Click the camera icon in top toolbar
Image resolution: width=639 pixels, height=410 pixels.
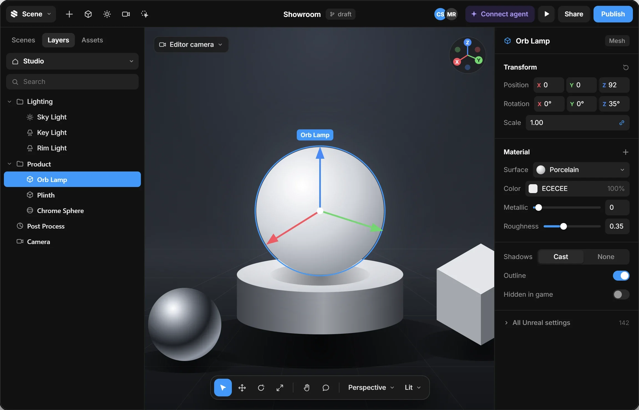(x=126, y=14)
